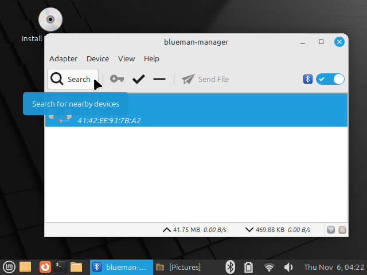Launch Firefox from the taskbar

(44, 266)
